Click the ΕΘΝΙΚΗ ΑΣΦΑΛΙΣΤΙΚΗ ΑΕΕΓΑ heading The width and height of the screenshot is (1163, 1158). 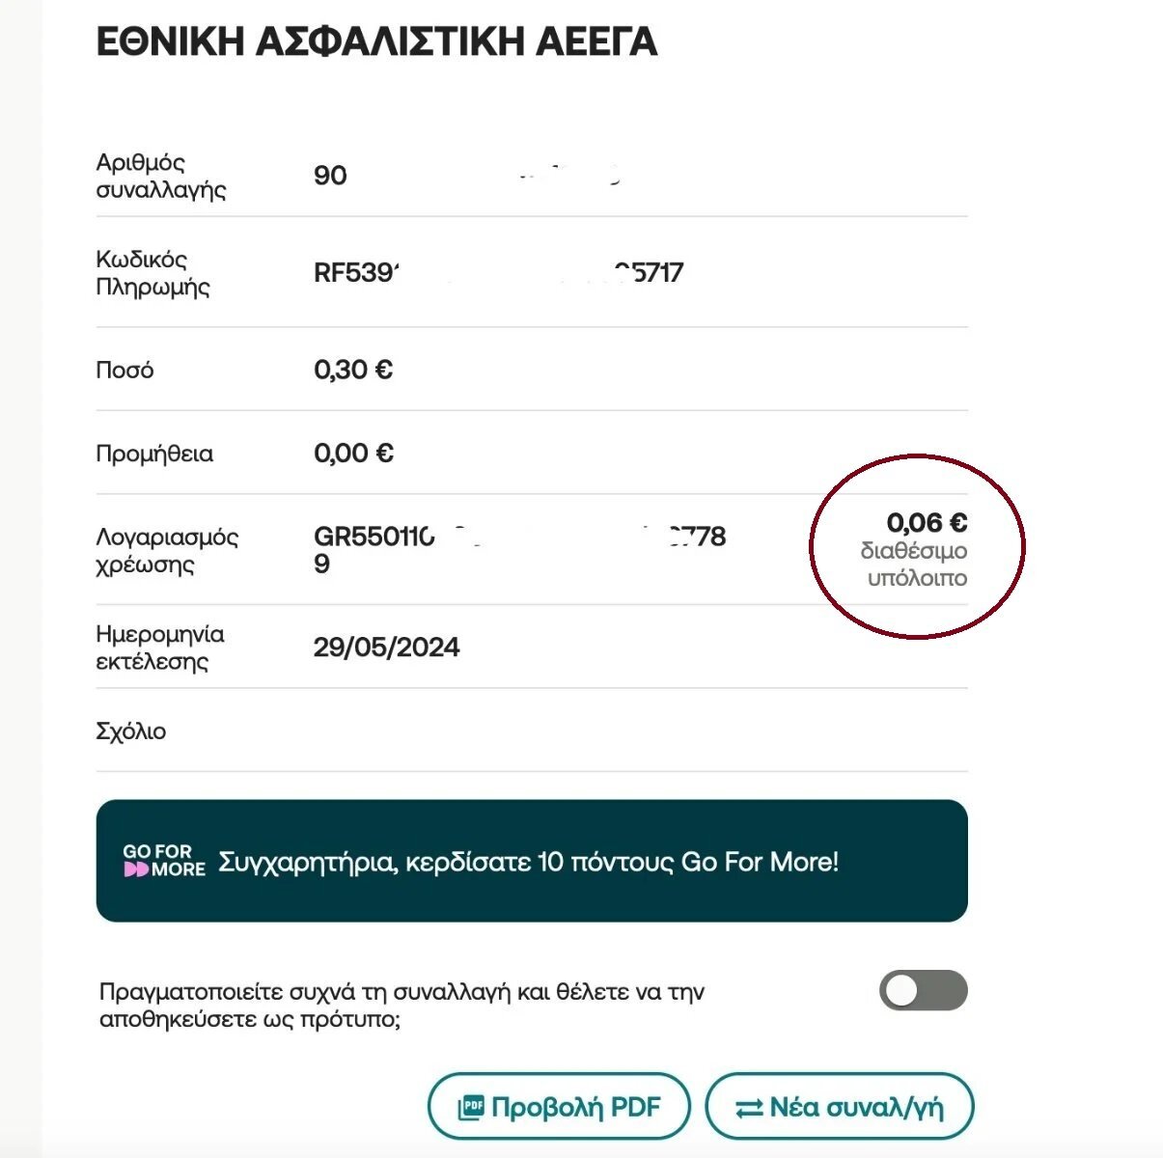pyautogui.click(x=377, y=42)
